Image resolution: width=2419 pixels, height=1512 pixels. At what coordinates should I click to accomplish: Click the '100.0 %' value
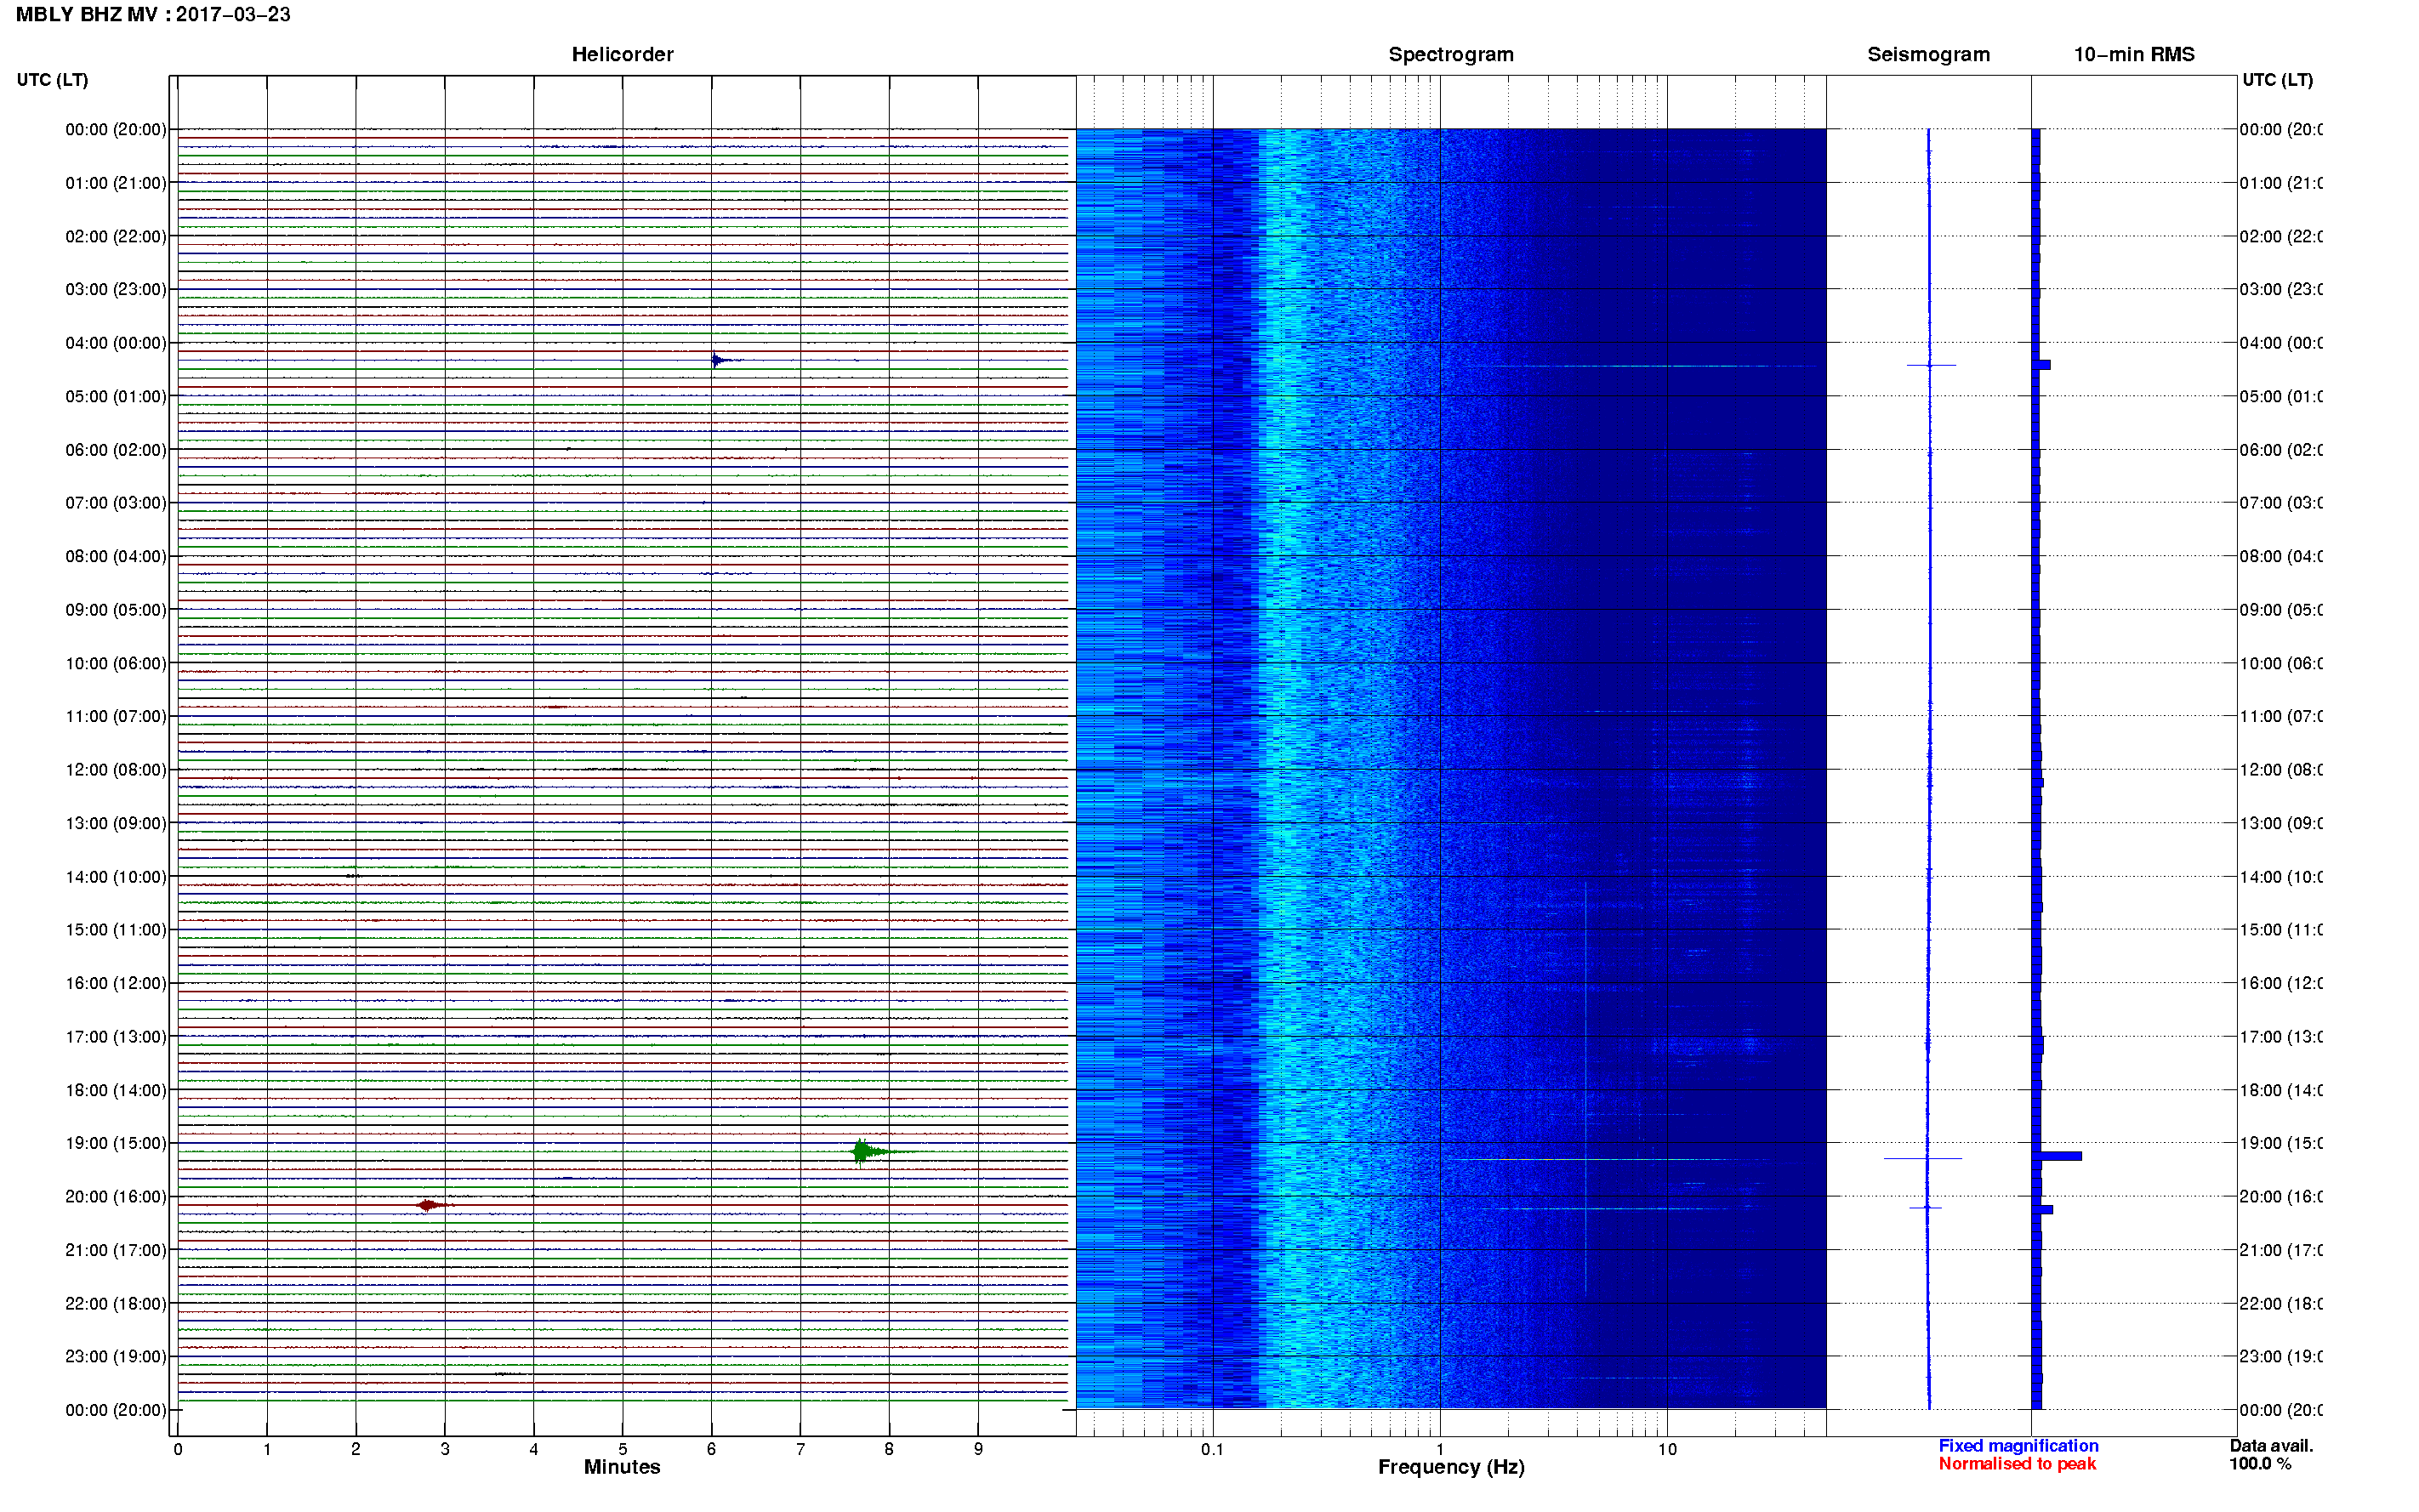2260,1464
